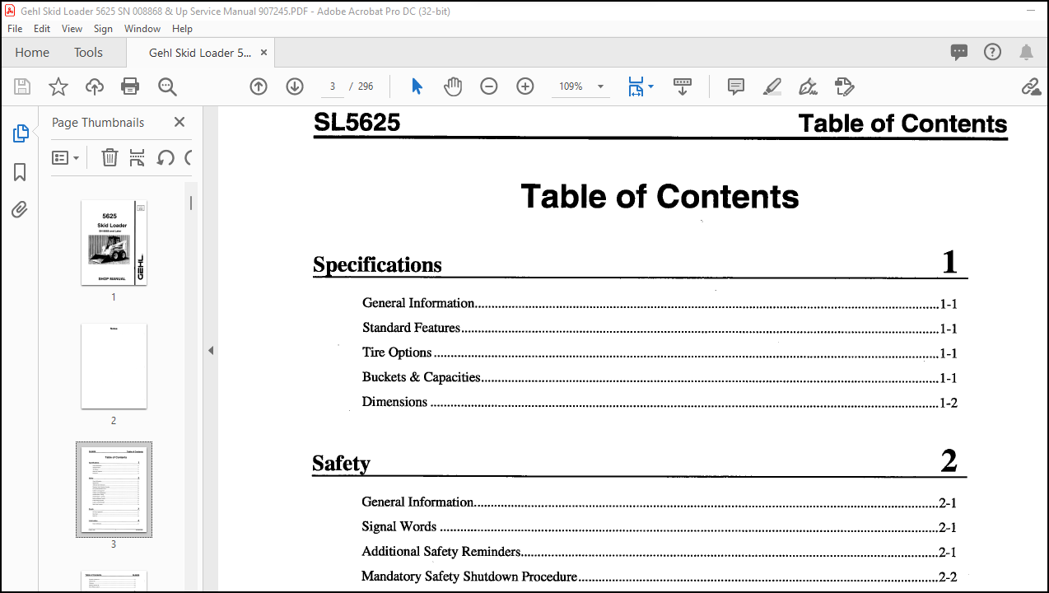The height and width of the screenshot is (593, 1049).
Task: Open the View menu
Action: (x=72, y=28)
